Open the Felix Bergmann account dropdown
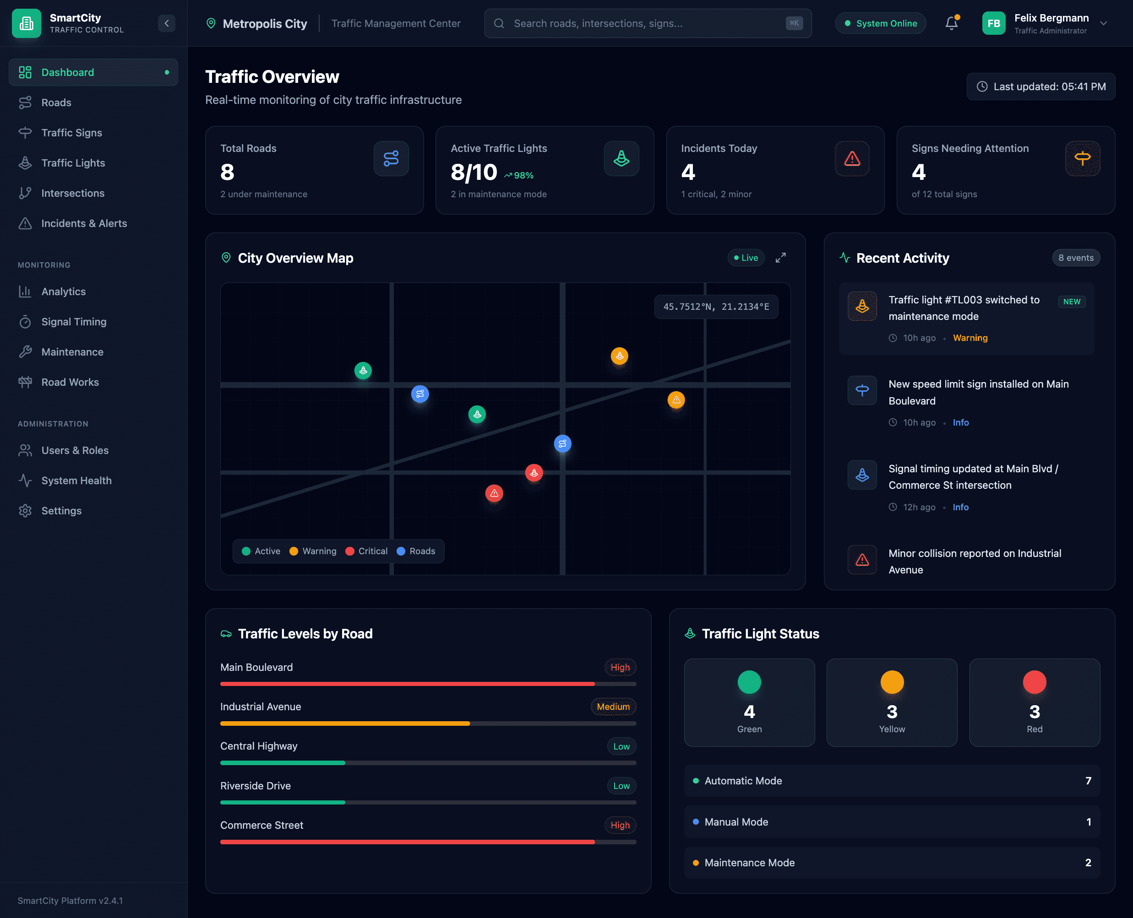The height and width of the screenshot is (918, 1133). click(x=1104, y=23)
